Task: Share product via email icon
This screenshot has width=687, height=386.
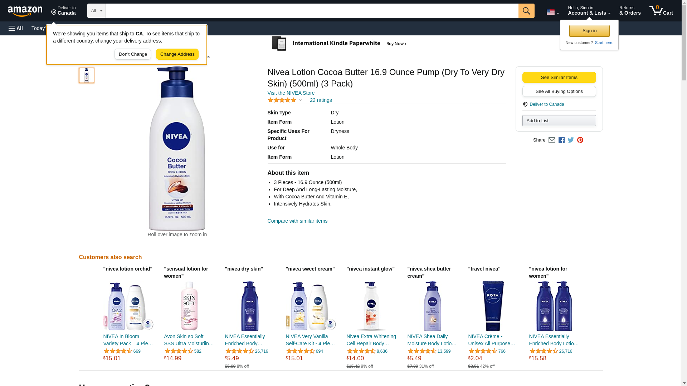Action: [552, 140]
